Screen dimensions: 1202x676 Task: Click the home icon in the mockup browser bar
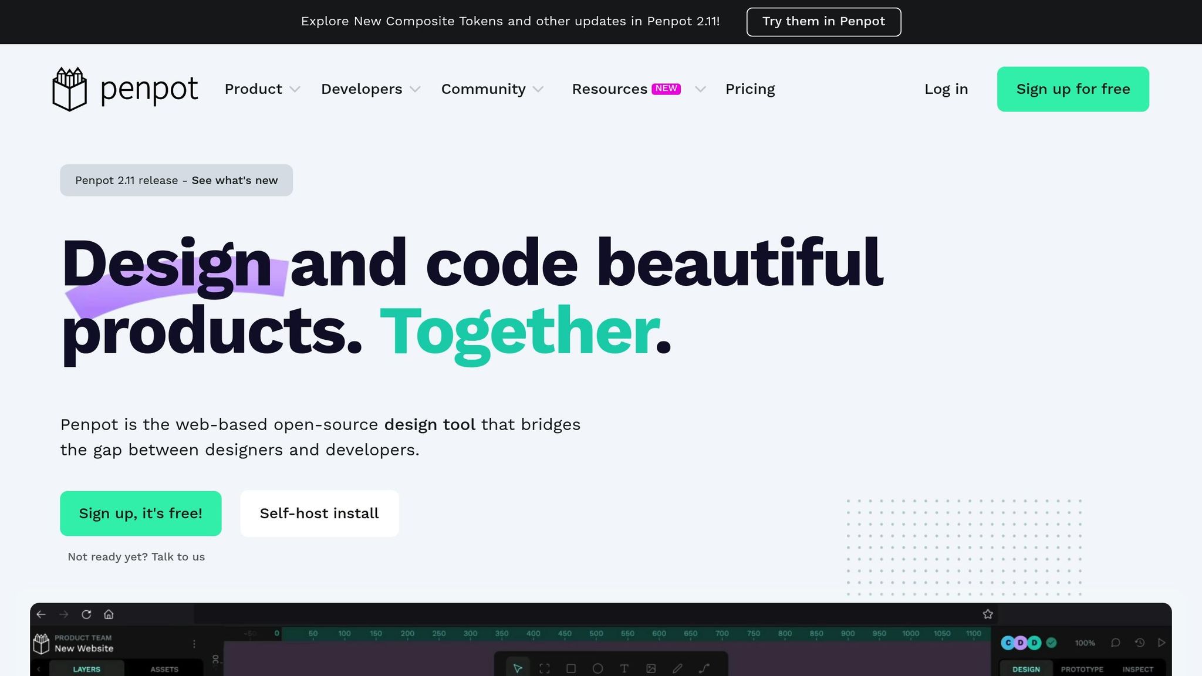tap(109, 614)
